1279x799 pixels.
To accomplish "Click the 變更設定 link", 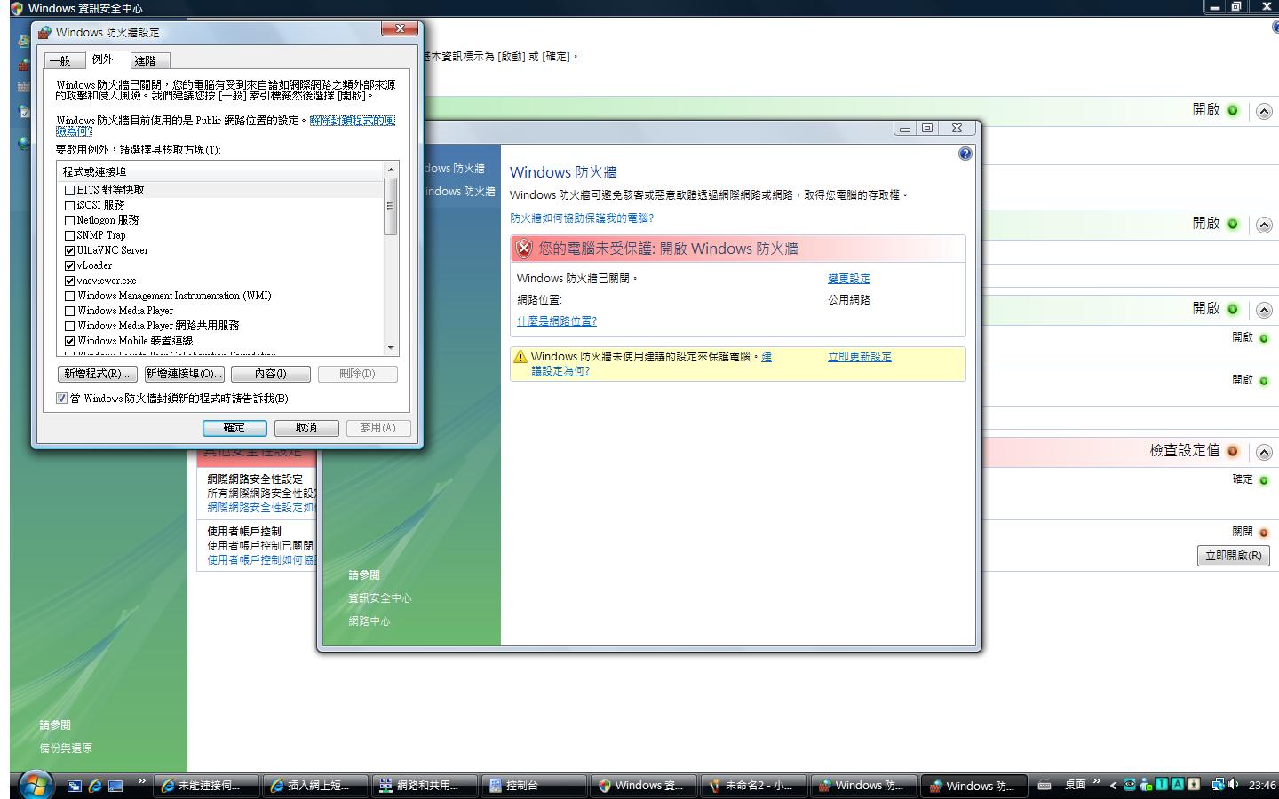I will tap(848, 279).
